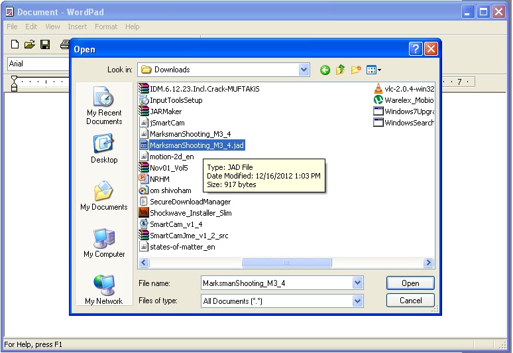Expand the Look in Downloads dropdown
Screen dimensions: 513x353
(304, 70)
